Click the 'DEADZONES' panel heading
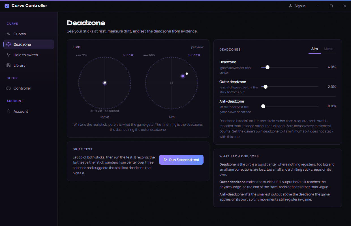This screenshot has height=226, width=351. (x=230, y=49)
